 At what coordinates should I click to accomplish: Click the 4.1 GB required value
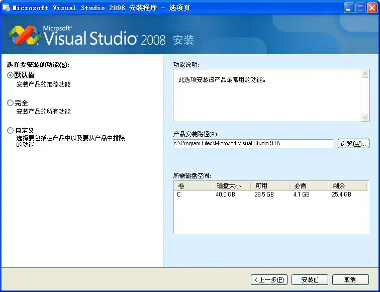click(301, 194)
